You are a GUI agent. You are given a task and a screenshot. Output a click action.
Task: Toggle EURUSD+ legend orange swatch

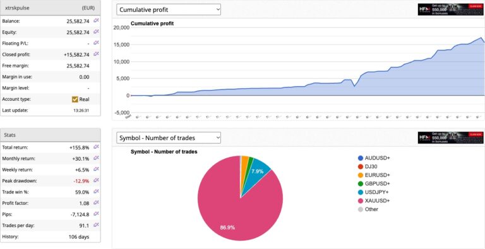tap(361, 175)
